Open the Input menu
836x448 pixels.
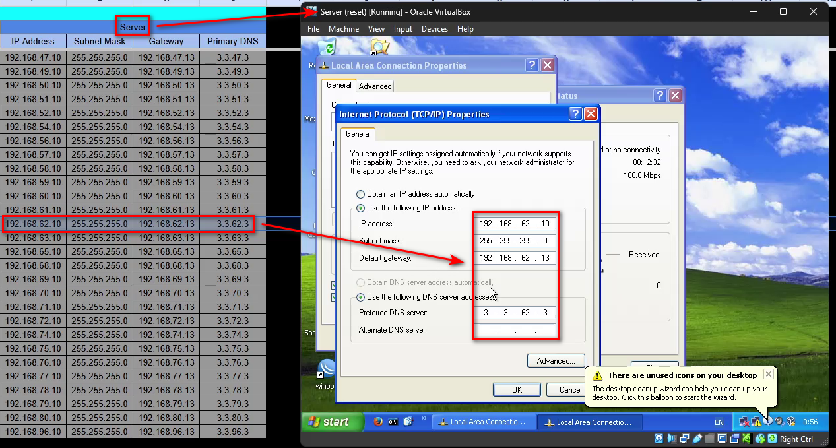[403, 29]
